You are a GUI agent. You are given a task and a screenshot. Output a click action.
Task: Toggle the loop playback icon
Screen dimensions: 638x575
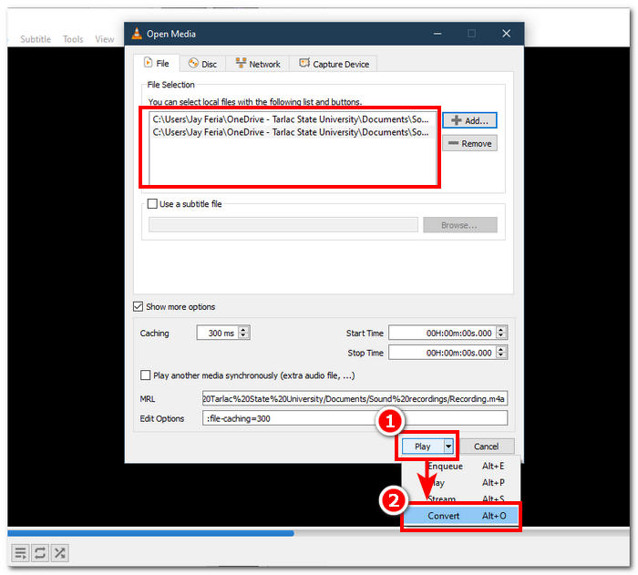click(40, 553)
